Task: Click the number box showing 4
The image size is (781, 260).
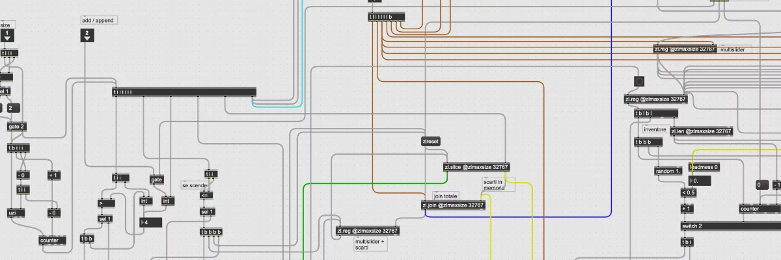Action: click(152, 222)
